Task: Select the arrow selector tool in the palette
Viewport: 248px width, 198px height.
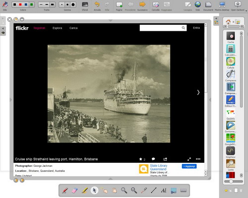Action: (94, 191)
